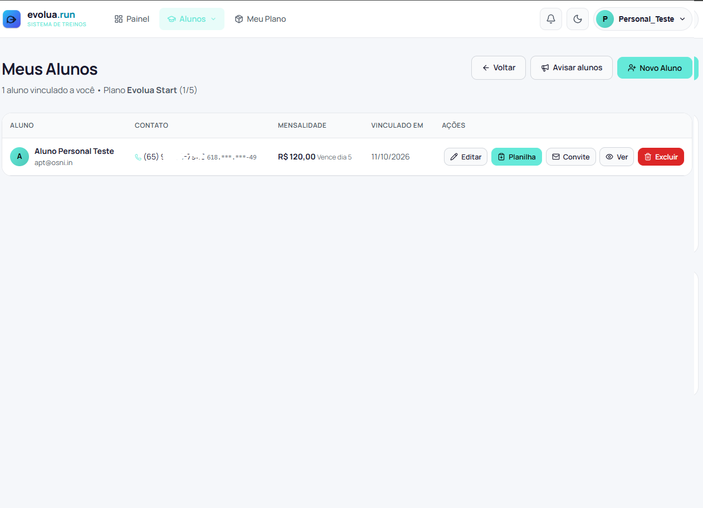Send Convite to Aluno Personal Teste
Image resolution: width=703 pixels, height=508 pixels.
pyautogui.click(x=571, y=157)
